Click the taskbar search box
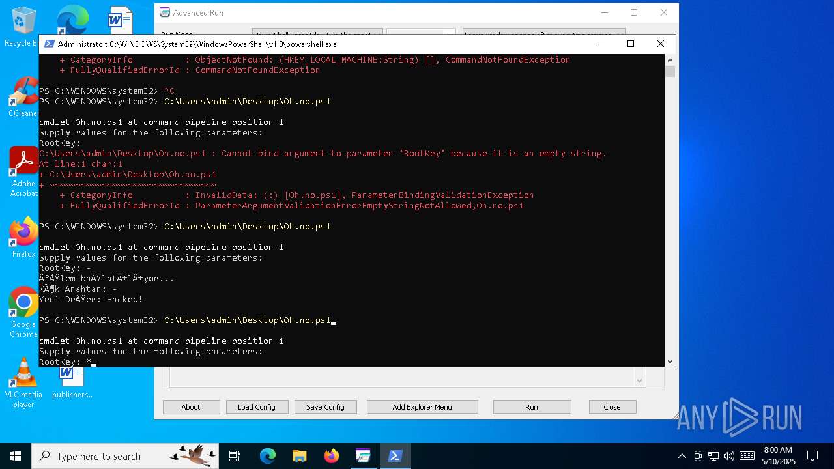 coord(125,456)
